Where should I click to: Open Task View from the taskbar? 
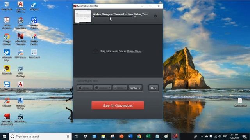(x=76, y=136)
